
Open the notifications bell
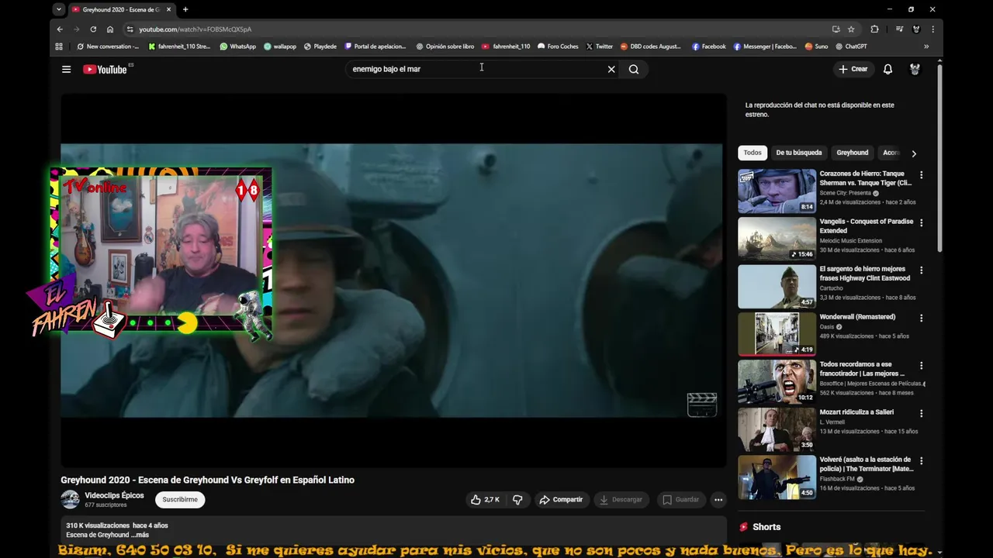(888, 69)
